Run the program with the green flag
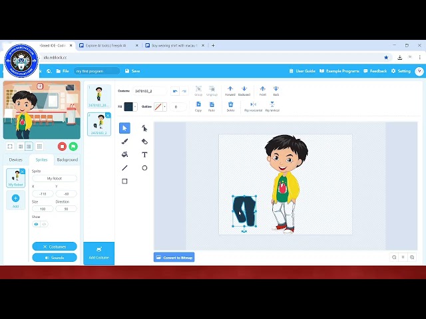This screenshot has height=319, width=426. 73,146
